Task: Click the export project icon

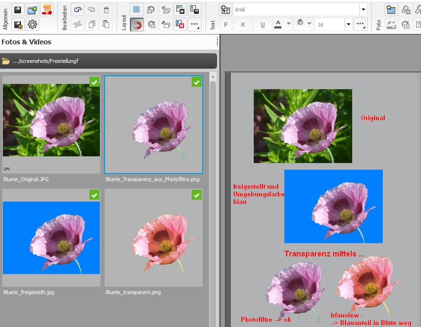Action: click(x=32, y=10)
